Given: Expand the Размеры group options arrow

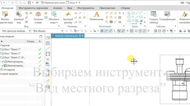Looking at the screenshot, I should pyautogui.click(x=85, y=26).
